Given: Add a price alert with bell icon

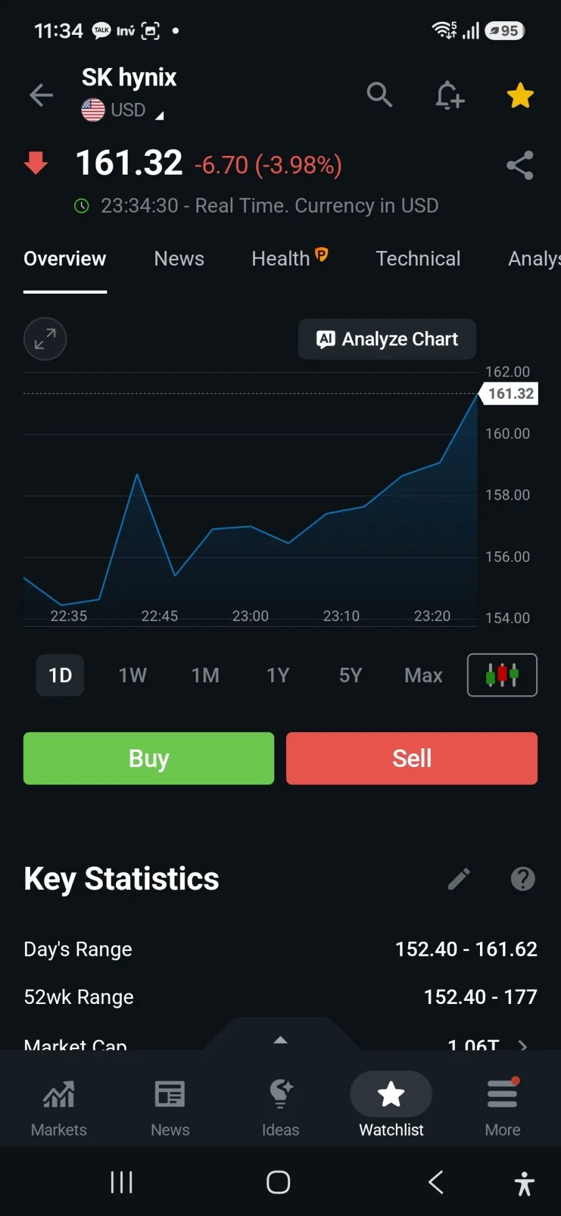Looking at the screenshot, I should pos(449,95).
